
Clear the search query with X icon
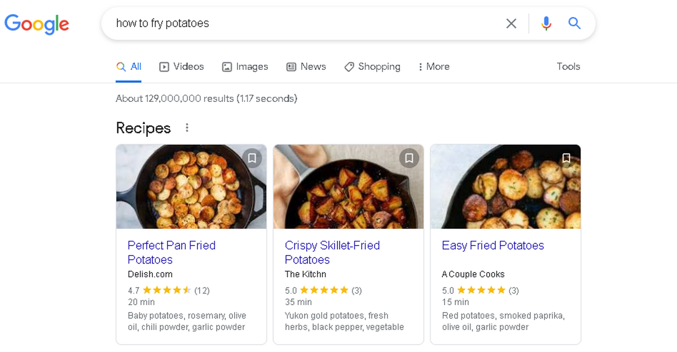click(x=511, y=23)
